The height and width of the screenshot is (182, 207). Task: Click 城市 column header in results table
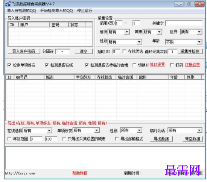point(59,77)
